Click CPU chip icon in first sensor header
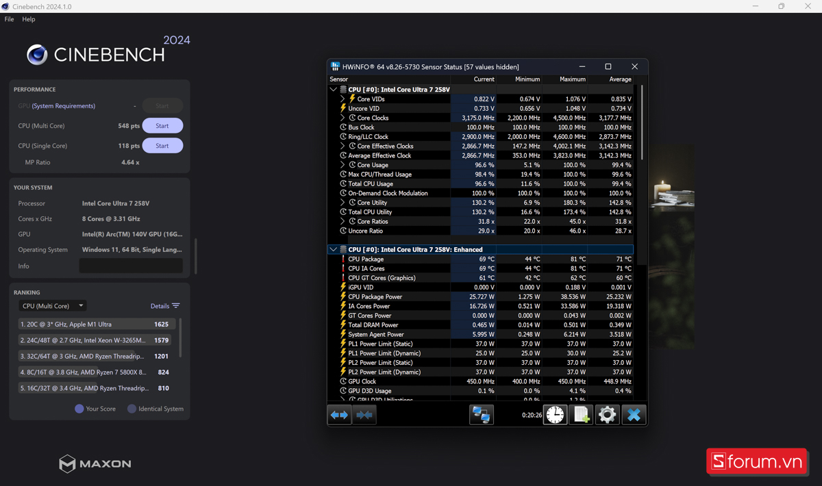 (343, 89)
